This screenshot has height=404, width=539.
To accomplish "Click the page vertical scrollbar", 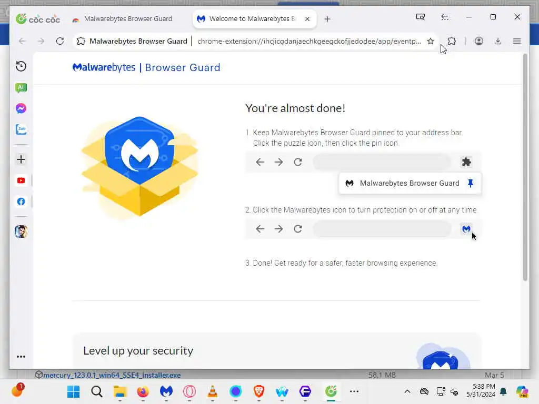I will point(525,167).
